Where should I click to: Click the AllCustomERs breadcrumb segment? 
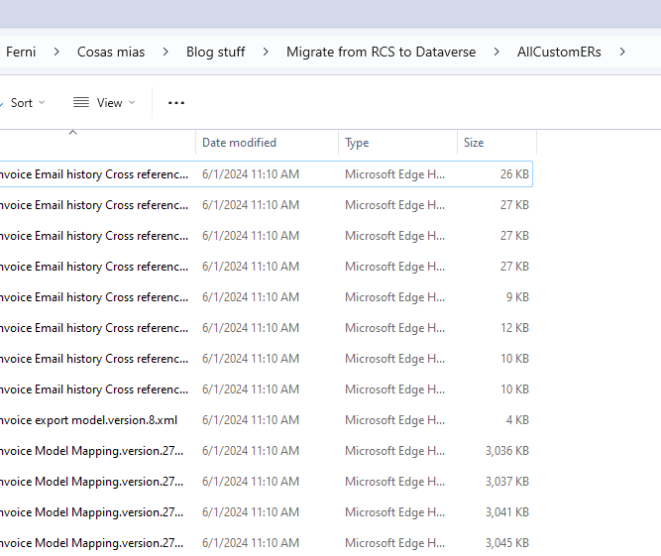click(559, 52)
